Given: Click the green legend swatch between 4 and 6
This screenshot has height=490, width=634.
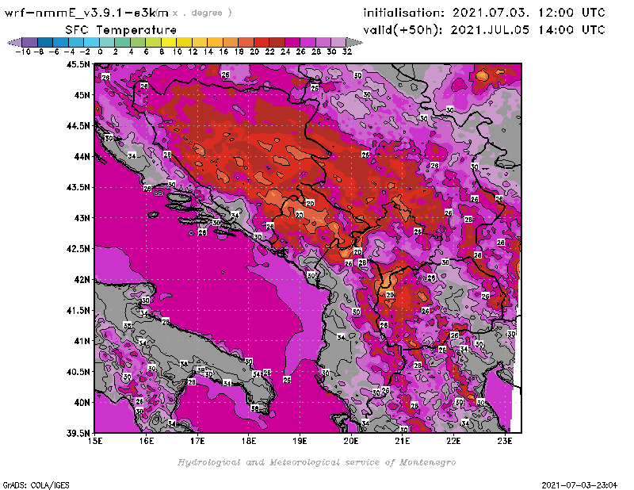Looking at the screenshot, I should point(138,42).
